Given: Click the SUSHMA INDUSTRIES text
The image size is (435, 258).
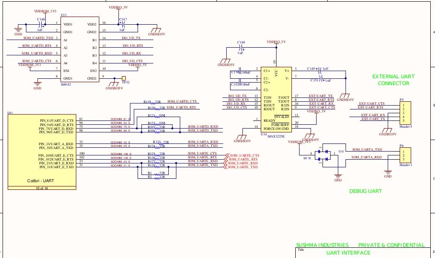Looking at the screenshot, I should pyautogui.click(x=323, y=245).
